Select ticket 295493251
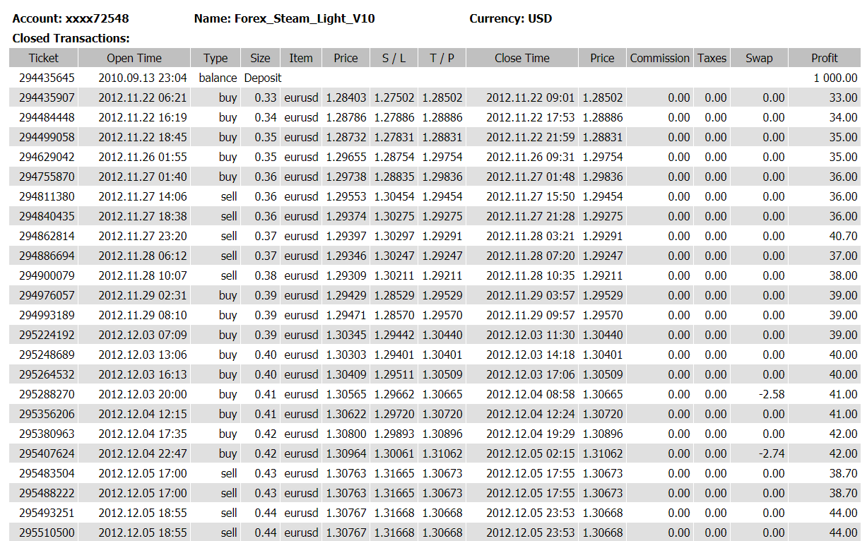The width and height of the screenshot is (867, 541). tap(47, 513)
